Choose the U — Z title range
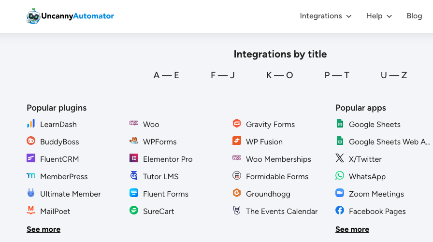This screenshot has height=242, width=433. click(x=394, y=75)
